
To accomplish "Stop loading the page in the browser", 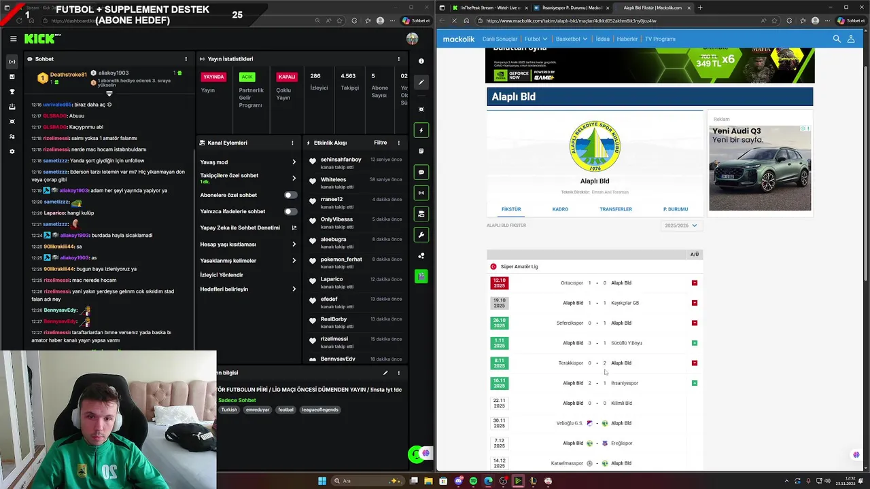I will click(454, 21).
